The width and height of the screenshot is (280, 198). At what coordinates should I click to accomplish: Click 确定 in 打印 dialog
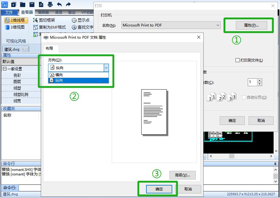click(232, 121)
